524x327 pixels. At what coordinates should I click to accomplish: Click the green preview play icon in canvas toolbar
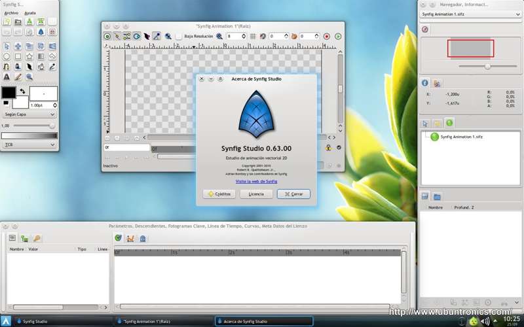pos(338,37)
